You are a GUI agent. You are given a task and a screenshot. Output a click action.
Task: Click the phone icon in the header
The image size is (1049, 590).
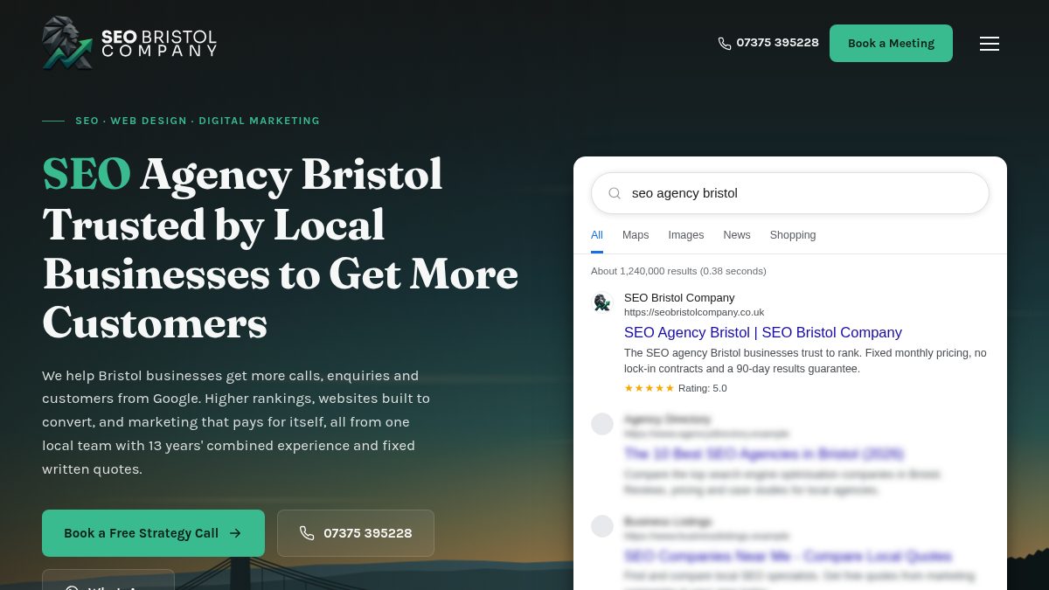pyautogui.click(x=725, y=44)
